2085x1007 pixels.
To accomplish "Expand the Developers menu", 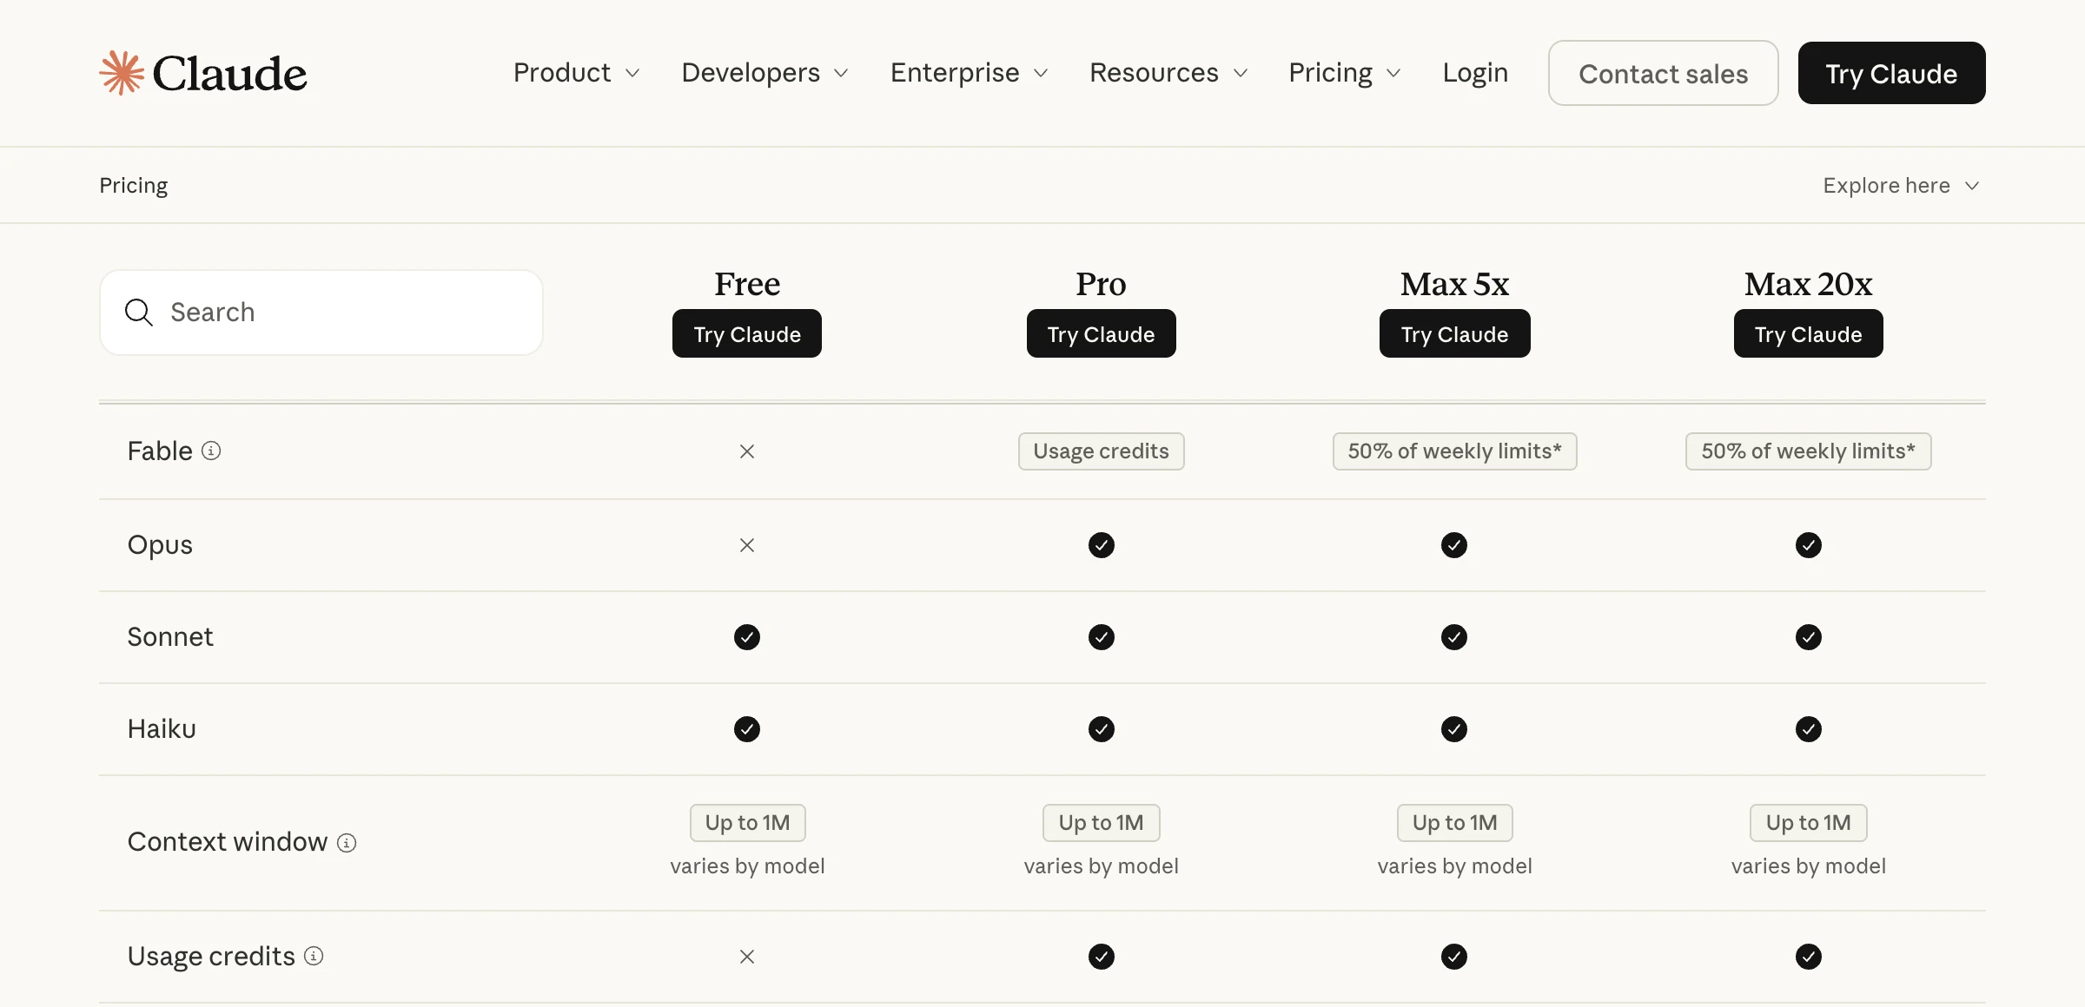I will [765, 73].
